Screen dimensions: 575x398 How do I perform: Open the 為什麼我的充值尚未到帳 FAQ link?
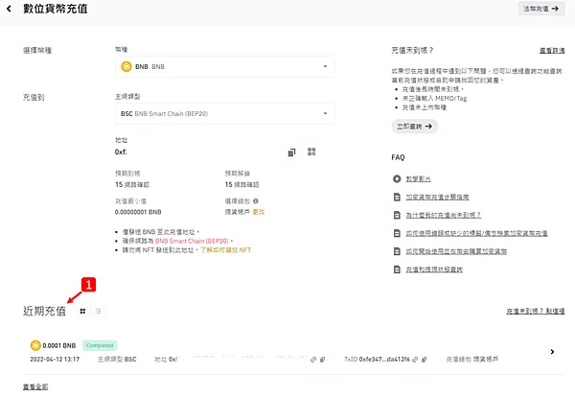click(444, 215)
